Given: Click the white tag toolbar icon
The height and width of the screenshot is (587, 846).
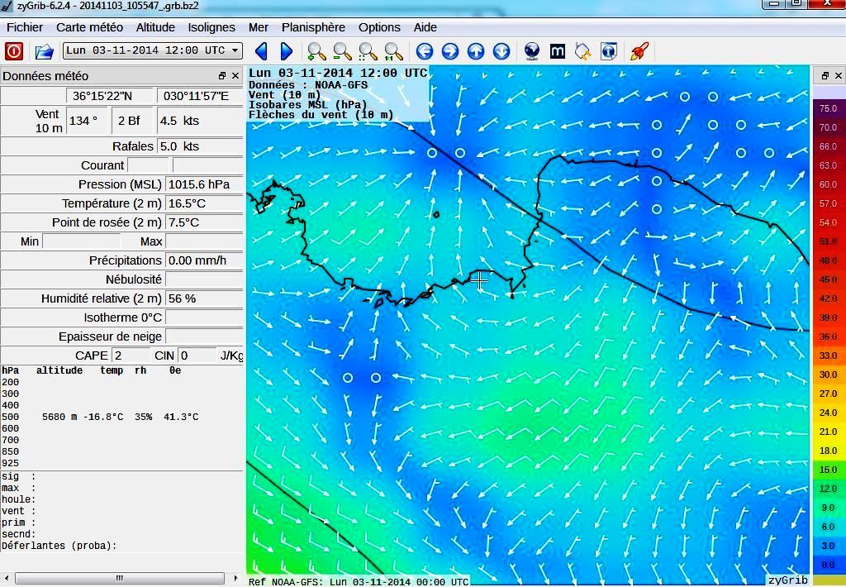Looking at the screenshot, I should point(582,51).
